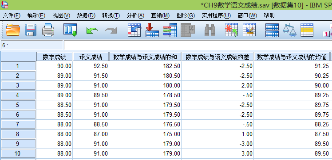This screenshot has width=332, height=160.
Task: Select row header 9
Action: (18, 144)
